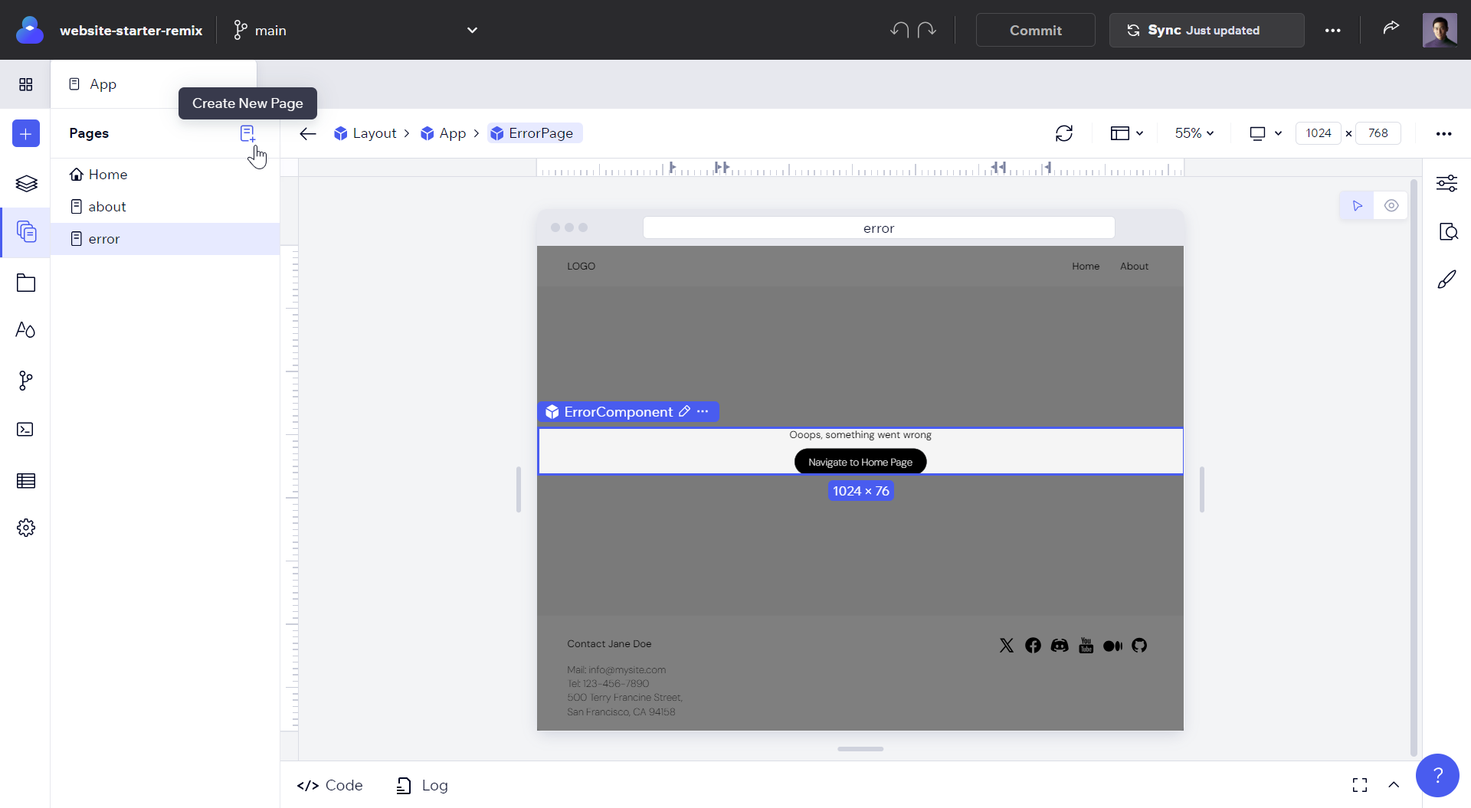Select the about page

(x=165, y=207)
